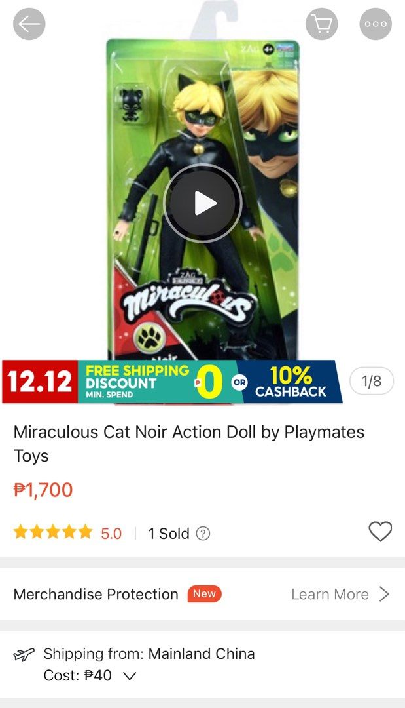Tap the ₱1,700 price text

44,489
